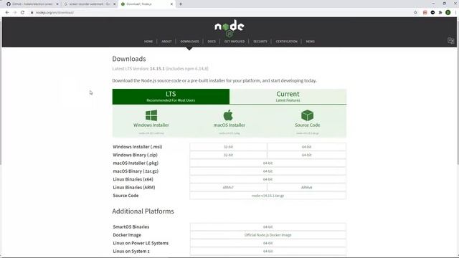Click the Docker Image row label
Viewport: 459px width, 258px height.
[127, 235]
